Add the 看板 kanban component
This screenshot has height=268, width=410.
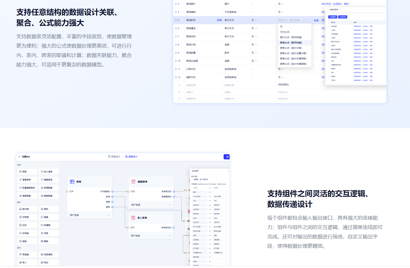tap(49, 241)
